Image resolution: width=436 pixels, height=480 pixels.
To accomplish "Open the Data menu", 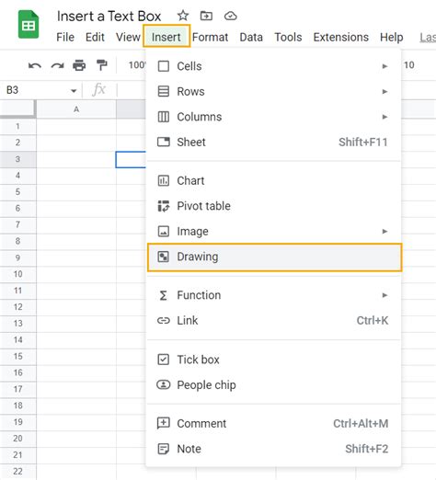I will [x=251, y=37].
